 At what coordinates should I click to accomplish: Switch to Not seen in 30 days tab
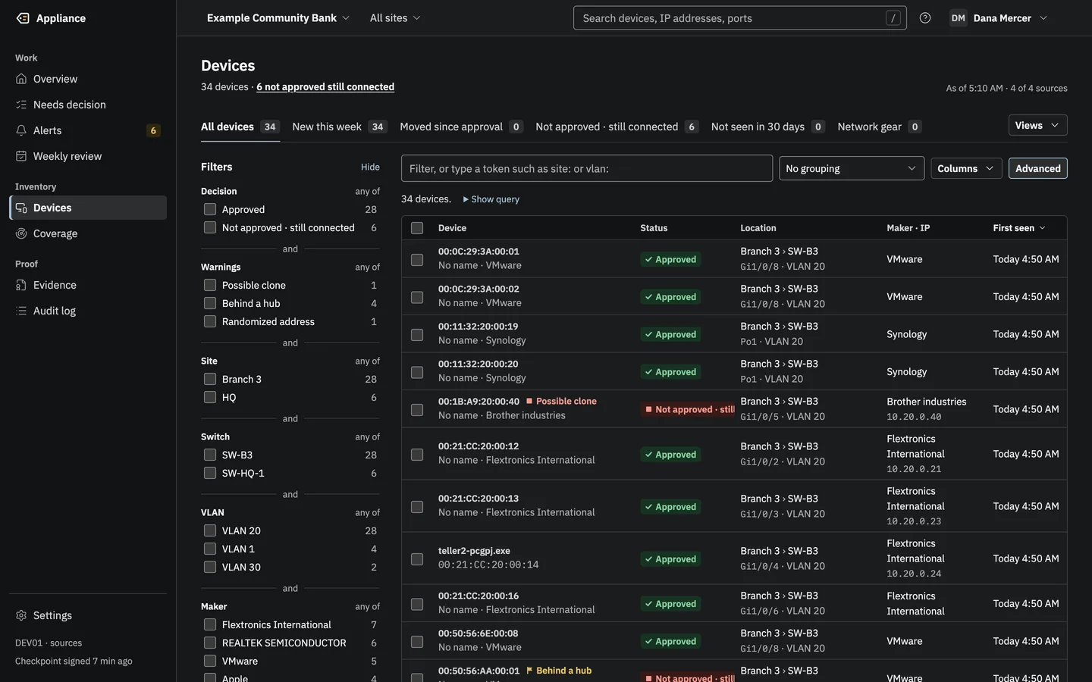[x=767, y=127]
